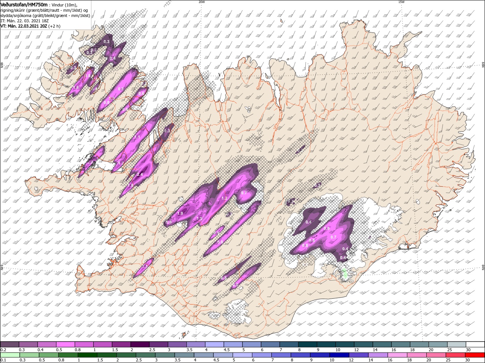Pick the light pink 16–18 rain legend swatch
Viewport: 485px width, 363px height.
(397, 355)
